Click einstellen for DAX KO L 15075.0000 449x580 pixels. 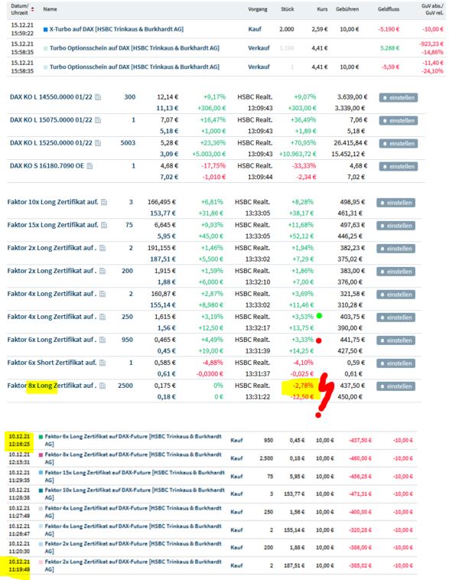point(399,121)
